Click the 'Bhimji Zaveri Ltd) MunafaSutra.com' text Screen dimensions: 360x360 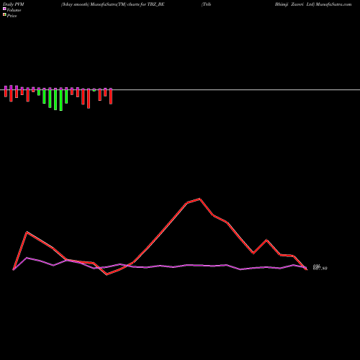coord(313,4)
